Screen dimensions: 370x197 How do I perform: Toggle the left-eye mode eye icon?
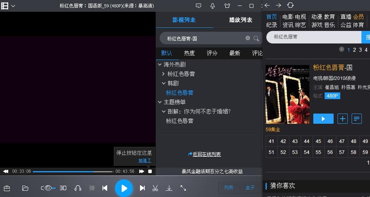(x=48, y=188)
